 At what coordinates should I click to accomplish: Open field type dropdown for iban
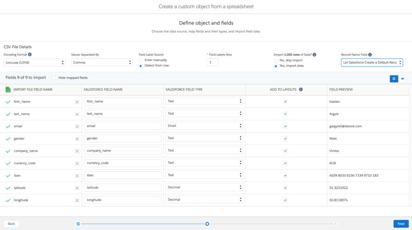pos(204,175)
